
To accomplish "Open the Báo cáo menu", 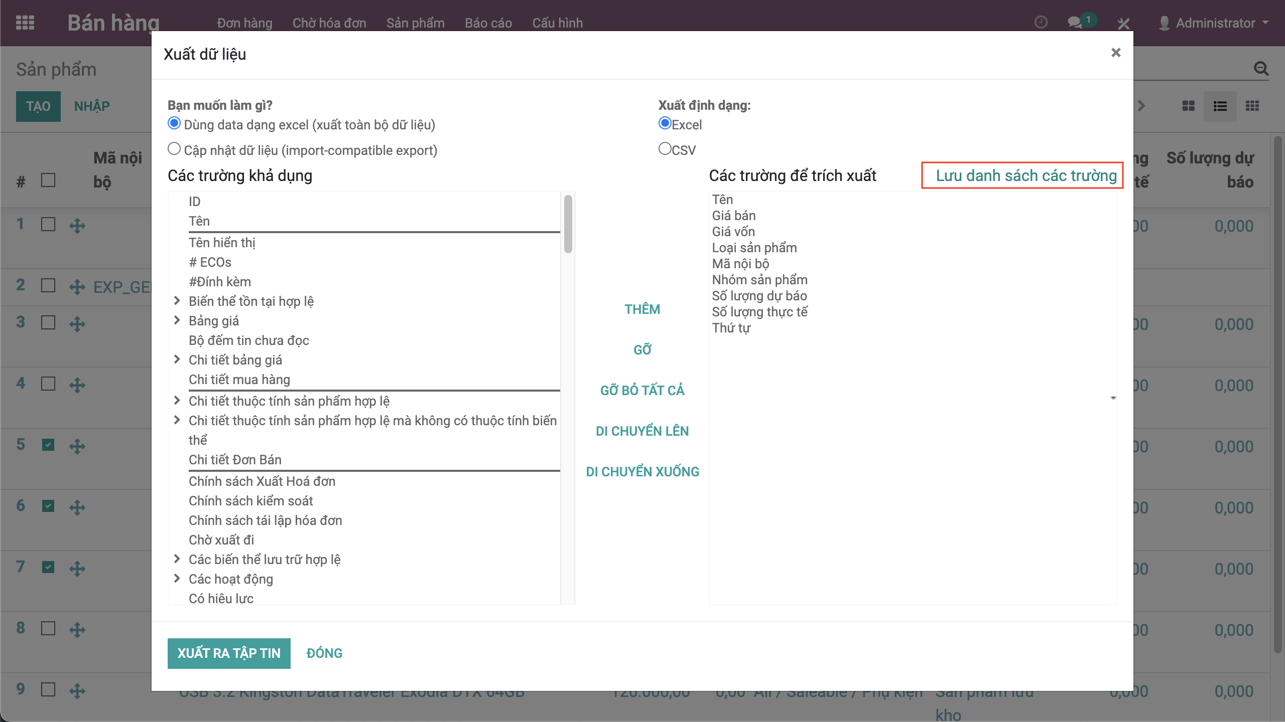I will tap(488, 23).
